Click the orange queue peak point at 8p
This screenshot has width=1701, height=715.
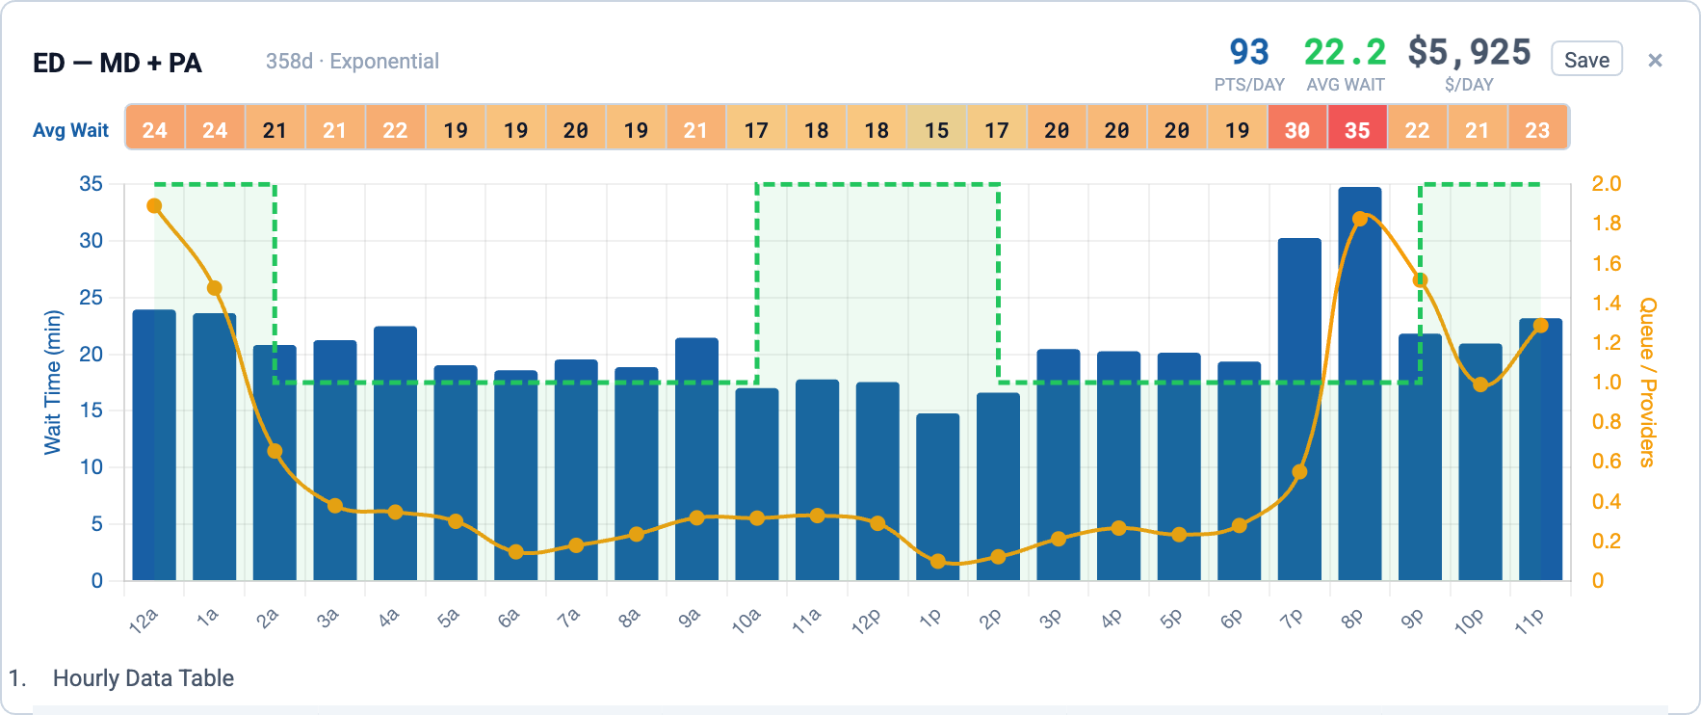1360,219
